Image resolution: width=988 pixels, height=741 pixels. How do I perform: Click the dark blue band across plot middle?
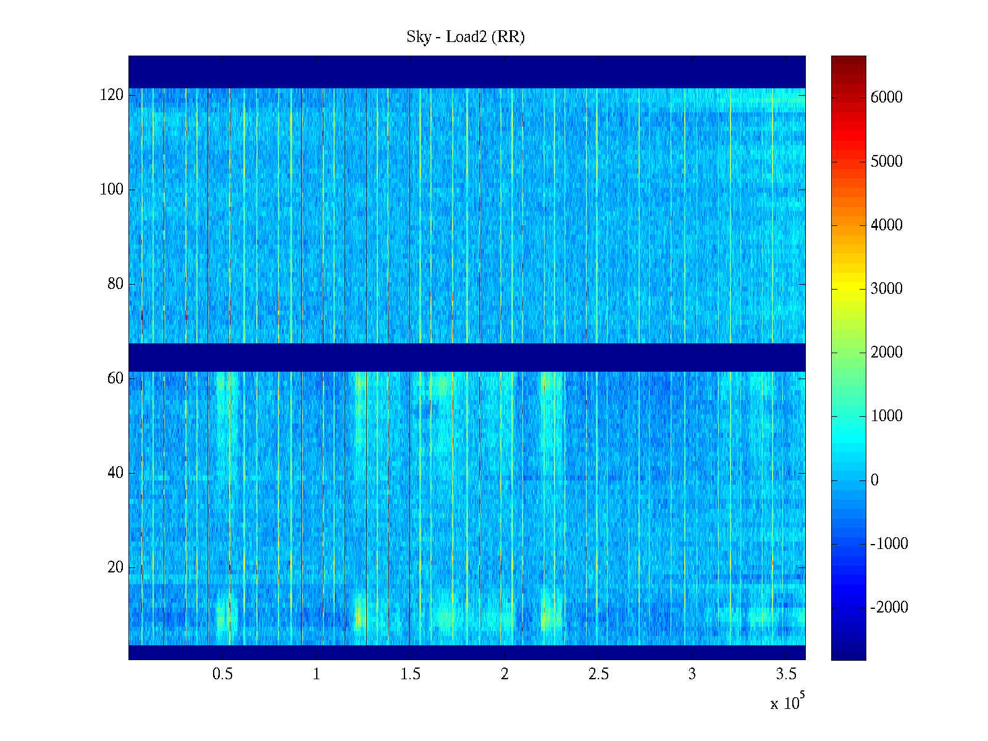point(467,357)
